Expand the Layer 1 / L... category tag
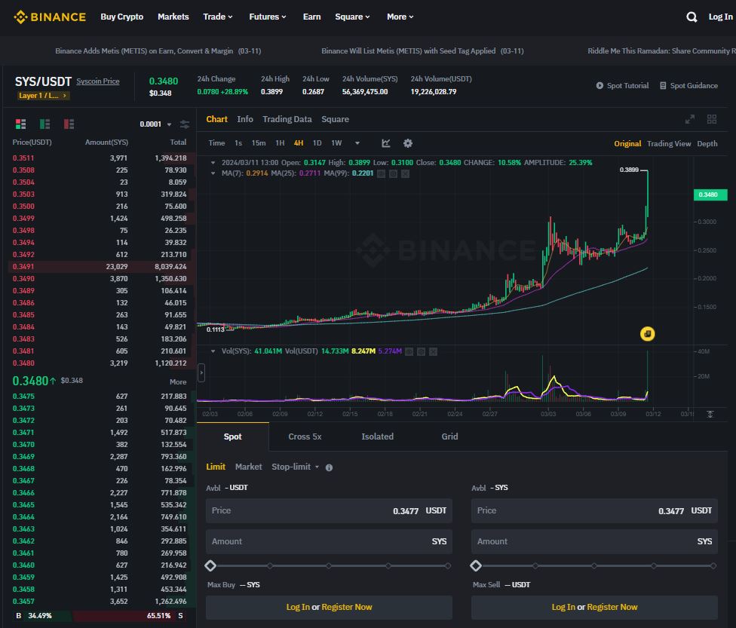The height and width of the screenshot is (628, 736). click(x=43, y=95)
